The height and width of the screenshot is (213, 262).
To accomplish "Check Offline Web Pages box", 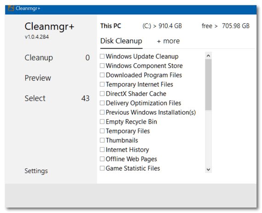I will (102, 159).
